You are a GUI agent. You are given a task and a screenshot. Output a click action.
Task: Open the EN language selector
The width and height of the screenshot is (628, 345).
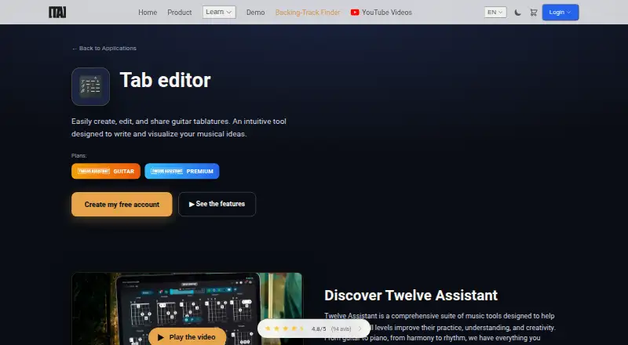click(495, 13)
